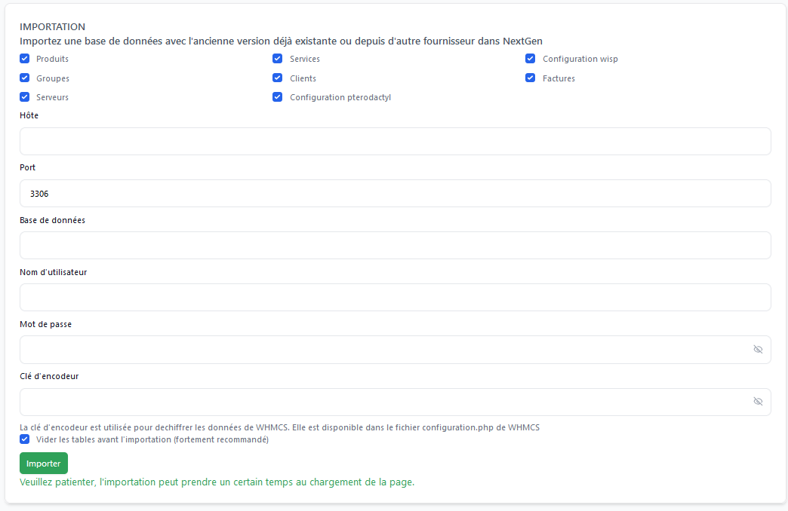Image resolution: width=788 pixels, height=511 pixels.
Task: Click the WHMCS encoder key help text
Action: (279, 427)
